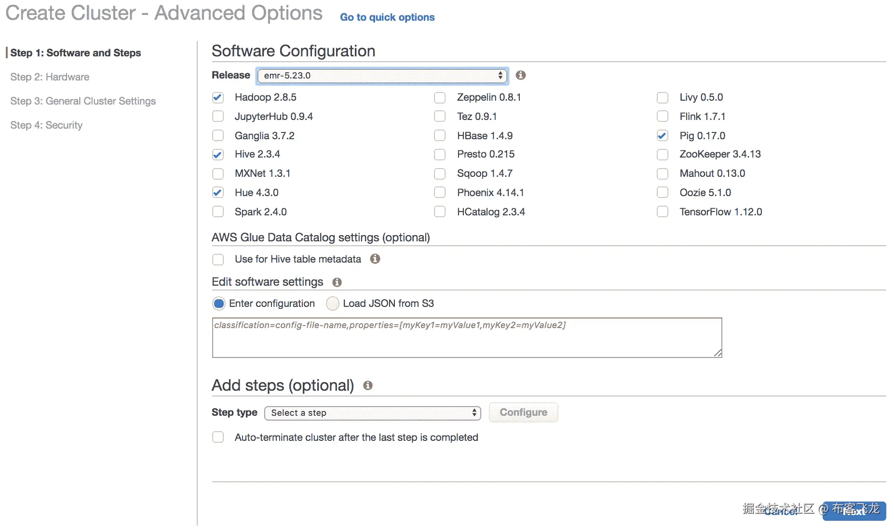Select the Enter configuration radio button
Image resolution: width=894 pixels, height=529 pixels.
click(219, 304)
